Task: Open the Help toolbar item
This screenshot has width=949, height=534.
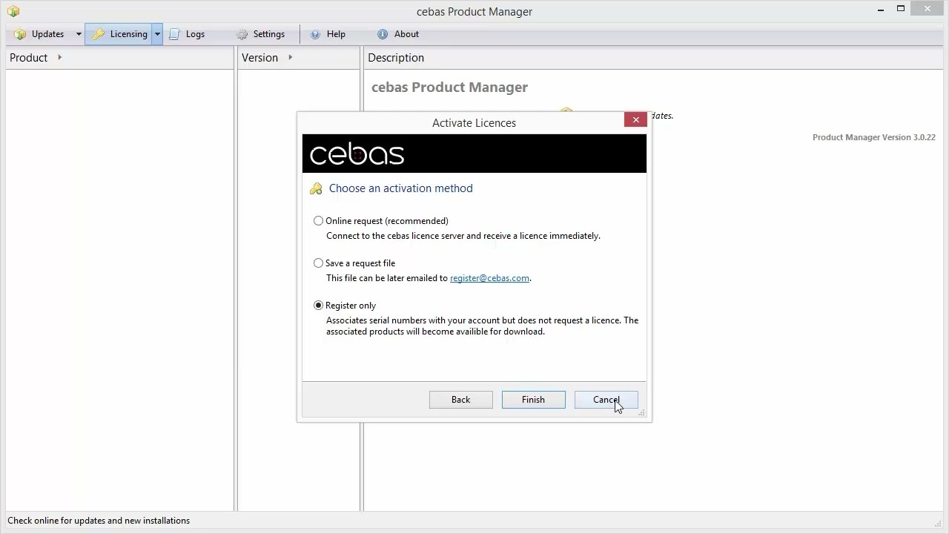Action: [327, 34]
